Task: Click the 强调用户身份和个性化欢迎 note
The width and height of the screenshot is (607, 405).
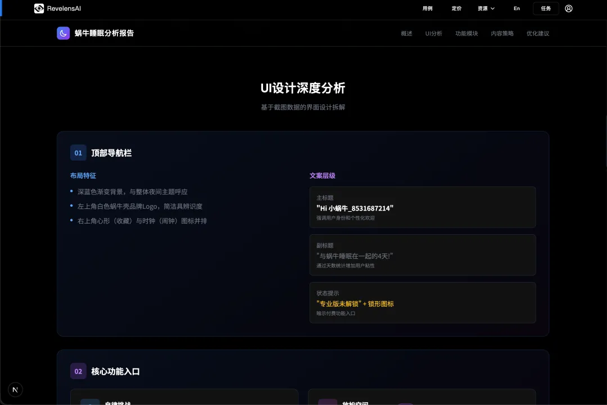Action: coord(345,218)
